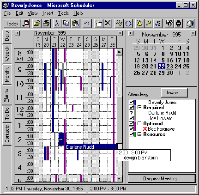The height and width of the screenshot is (195, 199).
Task: Click the Delete X toolbar icon
Action: [108, 24]
